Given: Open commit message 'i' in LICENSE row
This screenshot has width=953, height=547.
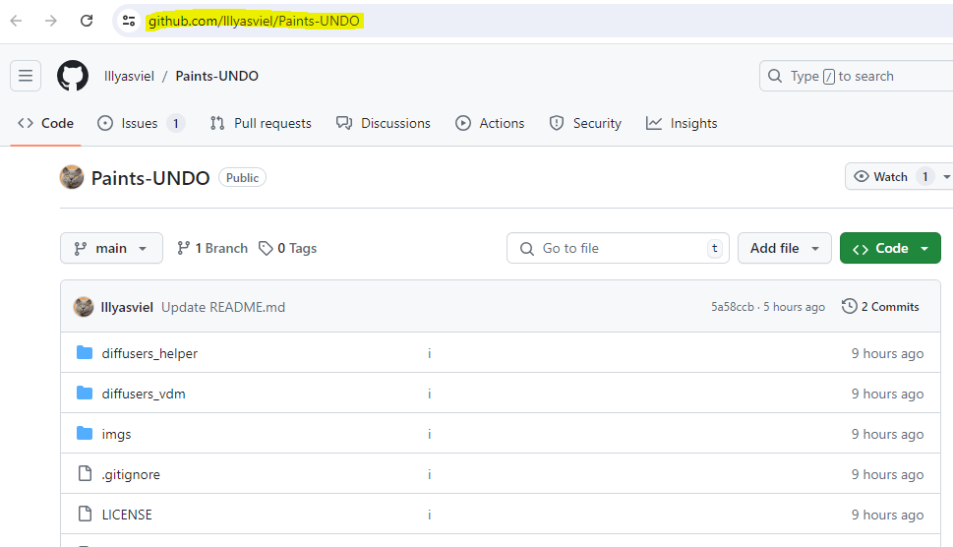Looking at the screenshot, I should [429, 515].
